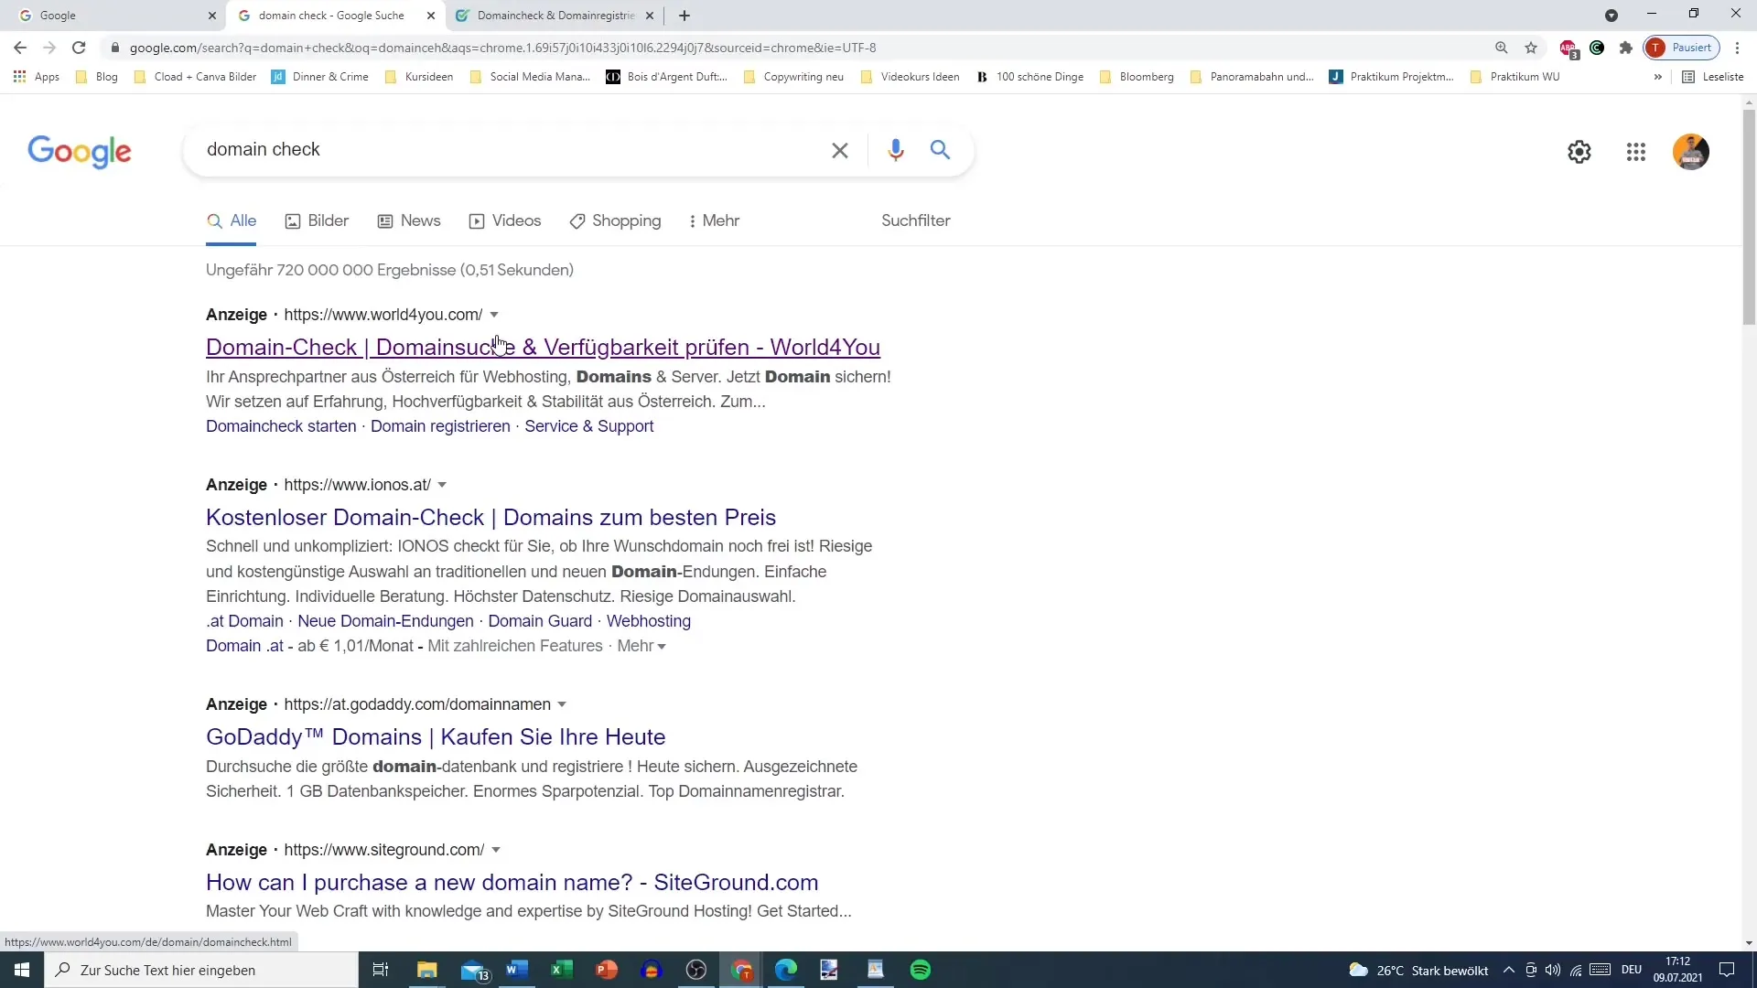This screenshot has width=1757, height=988.
Task: Open Excel from the taskbar
Action: (x=562, y=970)
